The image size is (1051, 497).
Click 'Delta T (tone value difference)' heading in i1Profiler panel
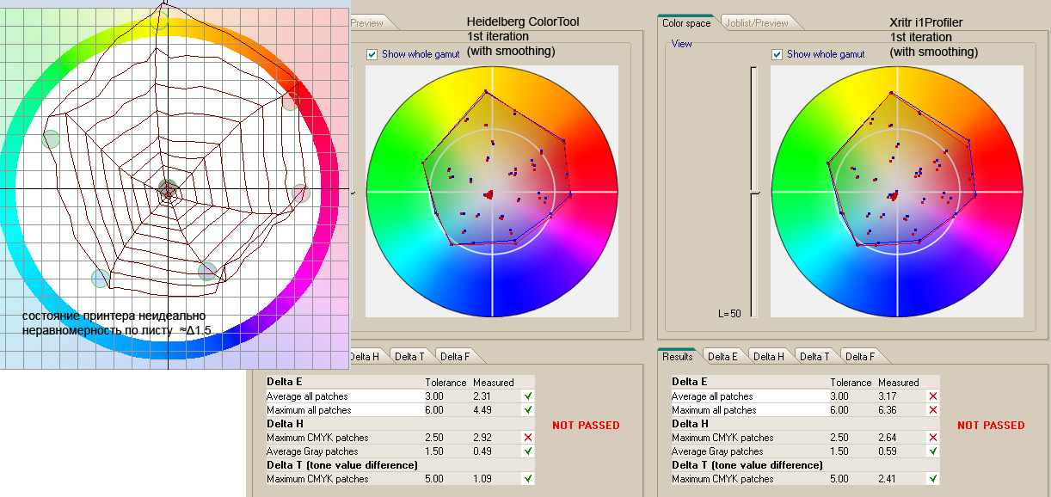[747, 465]
